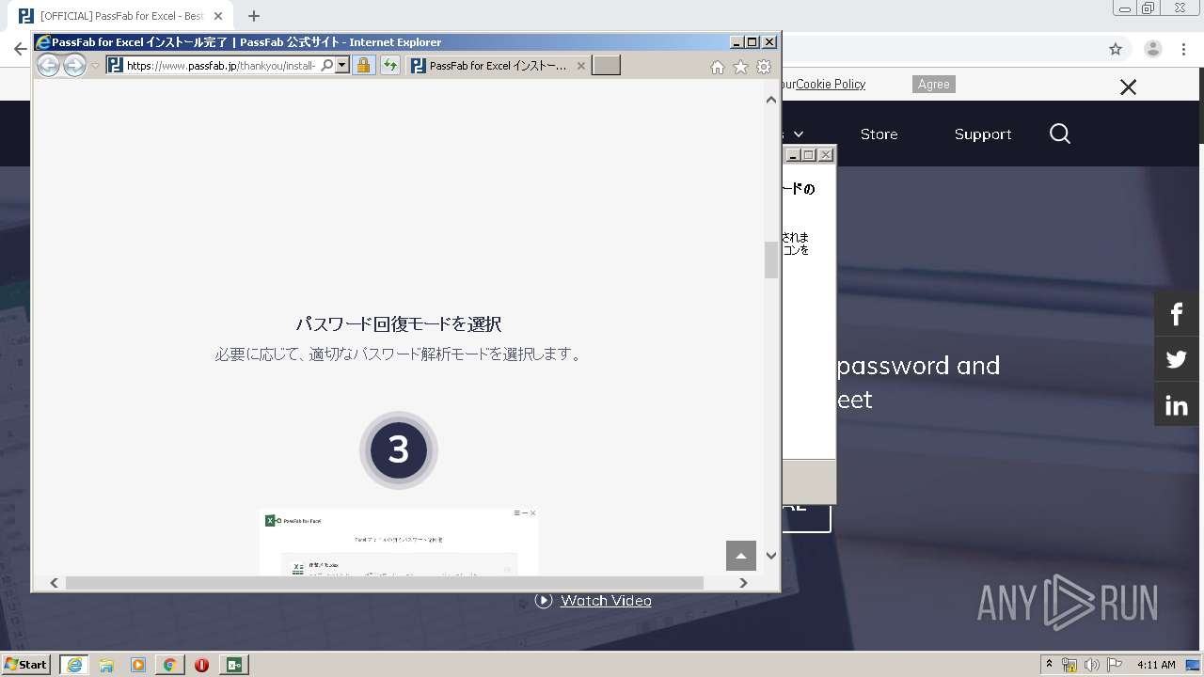Screen dimensions: 1204x677
Task: Click the Show desktop button
Action: pos(1195,665)
